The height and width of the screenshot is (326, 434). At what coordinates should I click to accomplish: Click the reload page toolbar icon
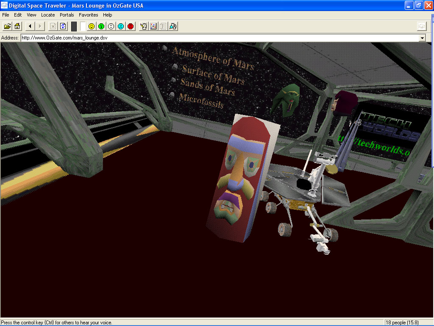point(63,26)
